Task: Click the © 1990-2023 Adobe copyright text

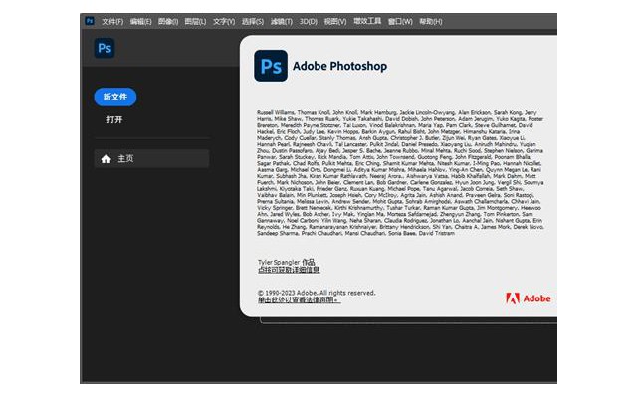Action: 317,293
